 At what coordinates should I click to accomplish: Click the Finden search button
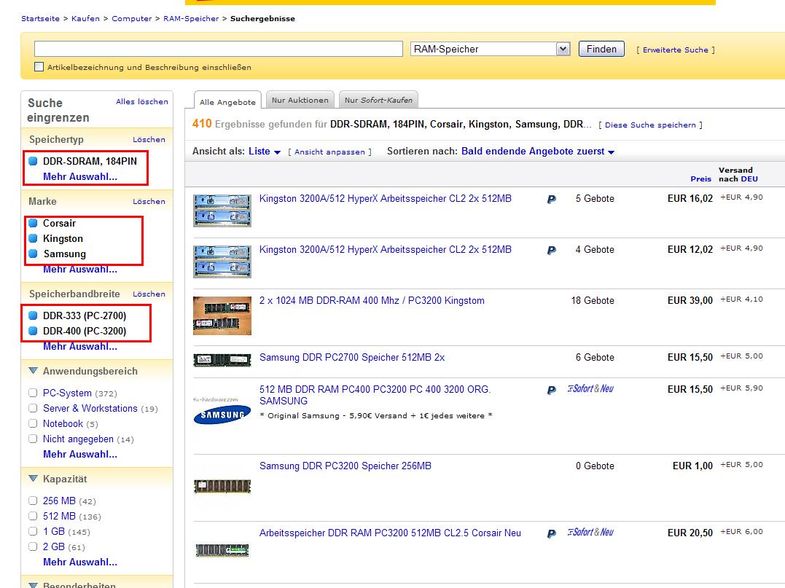601,49
